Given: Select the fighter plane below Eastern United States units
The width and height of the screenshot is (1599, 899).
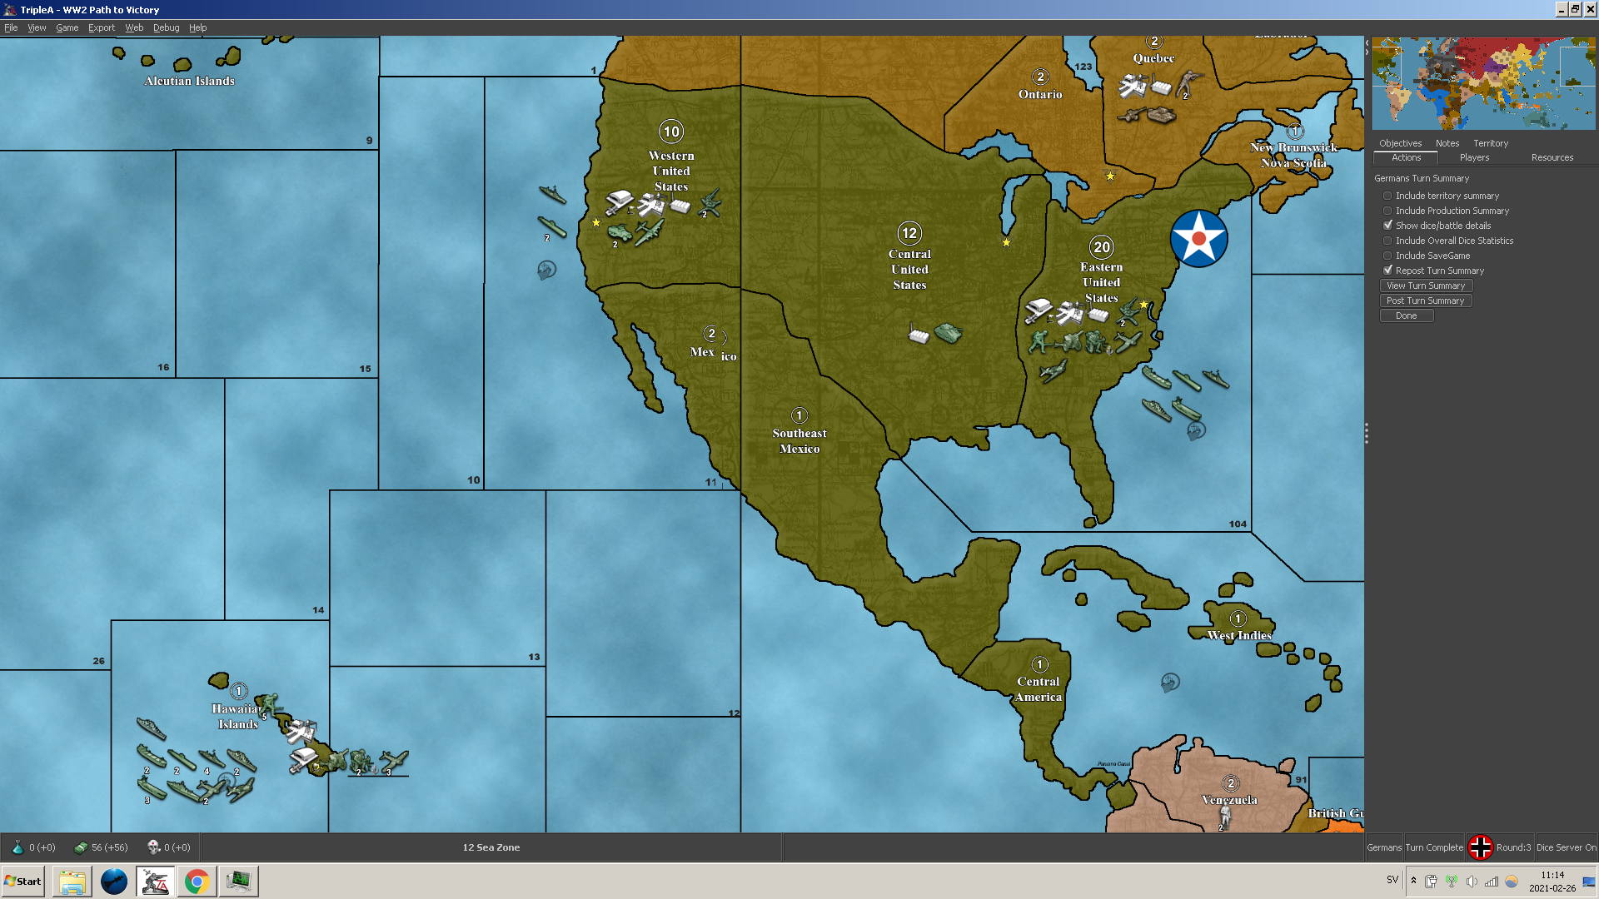Looking at the screenshot, I should (1053, 370).
